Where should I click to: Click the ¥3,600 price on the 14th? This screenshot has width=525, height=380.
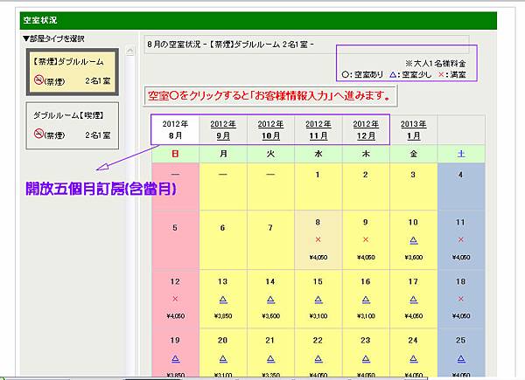(x=270, y=316)
